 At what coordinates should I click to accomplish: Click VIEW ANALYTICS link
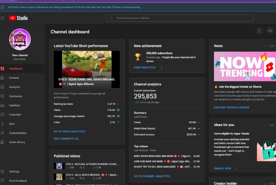click(x=145, y=67)
